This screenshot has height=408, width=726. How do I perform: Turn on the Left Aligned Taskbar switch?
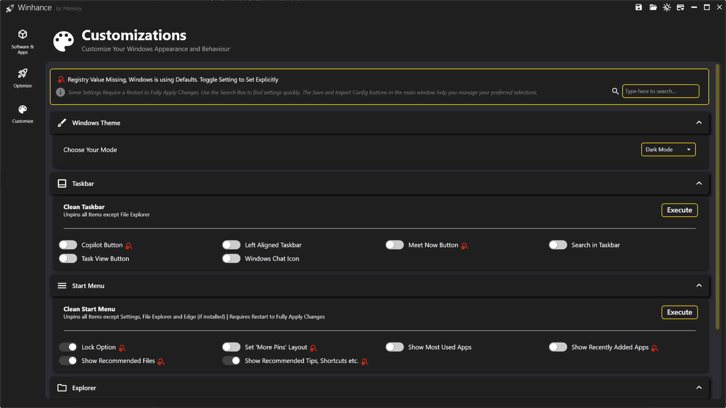pos(231,245)
